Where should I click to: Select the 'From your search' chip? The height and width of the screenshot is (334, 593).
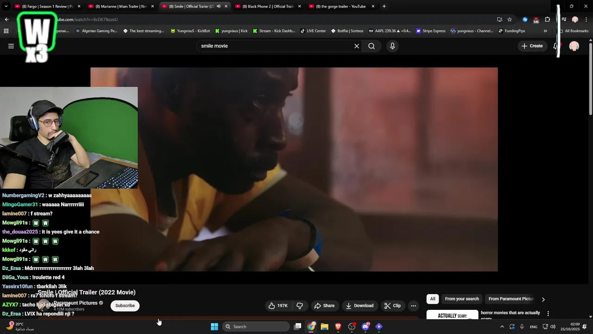(462, 299)
